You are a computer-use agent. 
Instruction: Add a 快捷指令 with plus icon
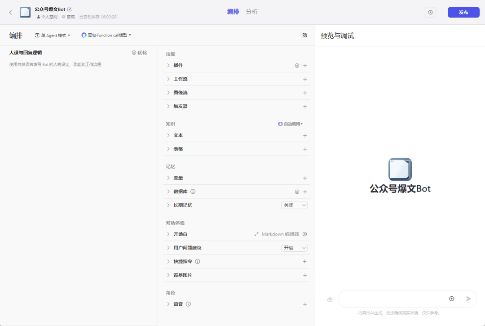305,261
